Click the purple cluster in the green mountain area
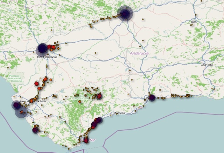Viewport: 224px width, 153px height. pyautogui.click(x=99, y=96)
